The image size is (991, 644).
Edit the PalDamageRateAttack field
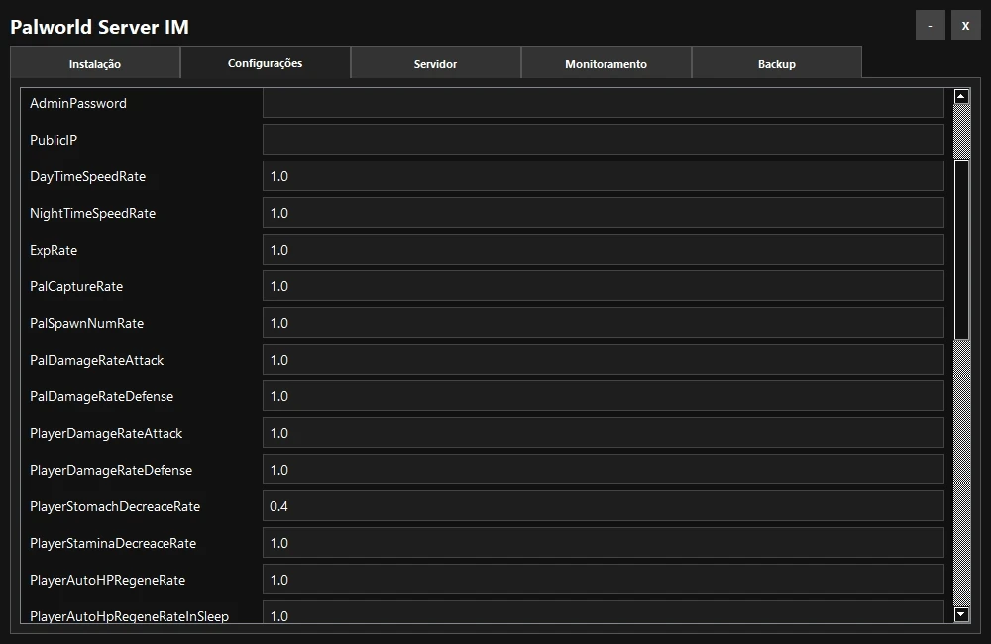[603, 360]
